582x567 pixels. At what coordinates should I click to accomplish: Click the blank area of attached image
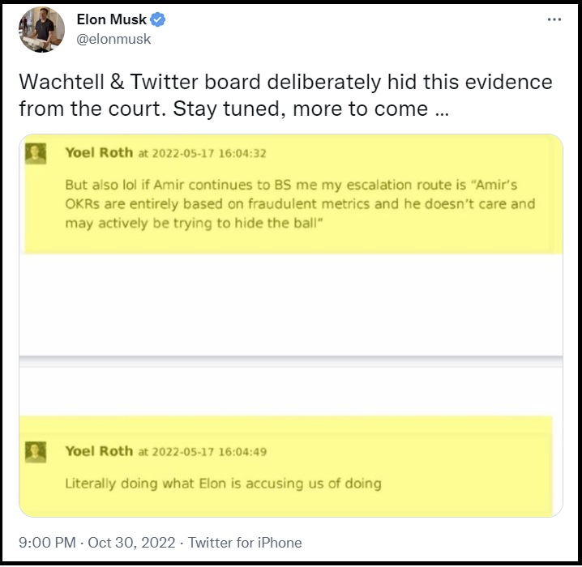pyautogui.click(x=291, y=305)
